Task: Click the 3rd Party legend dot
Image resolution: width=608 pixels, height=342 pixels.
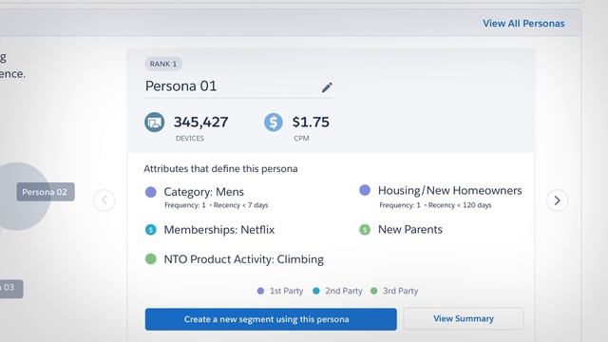Action: pyautogui.click(x=373, y=291)
